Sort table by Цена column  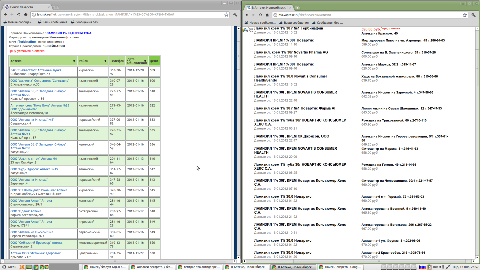(154, 61)
